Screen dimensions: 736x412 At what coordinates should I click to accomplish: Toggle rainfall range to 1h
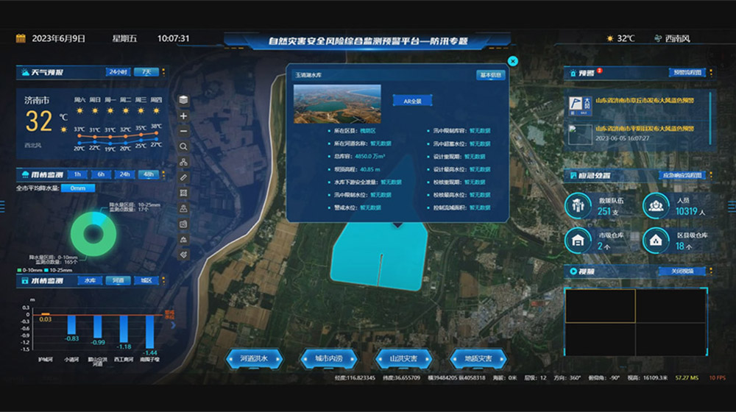point(76,174)
